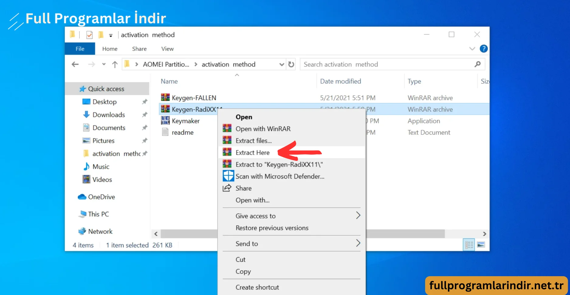Click the blue Help question mark icon

click(484, 49)
